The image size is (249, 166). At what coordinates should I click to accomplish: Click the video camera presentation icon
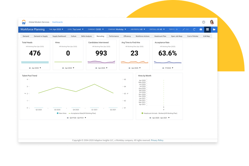[214, 29]
